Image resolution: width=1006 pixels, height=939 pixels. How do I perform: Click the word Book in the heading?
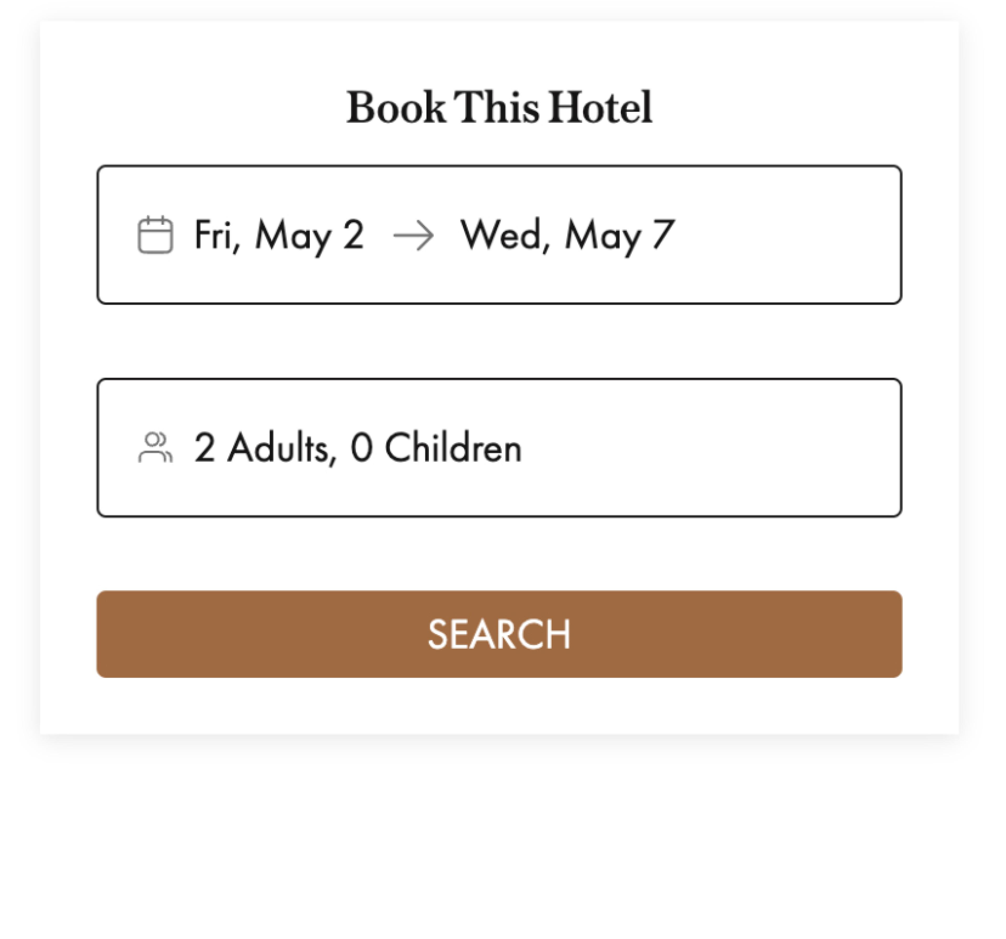(396, 107)
